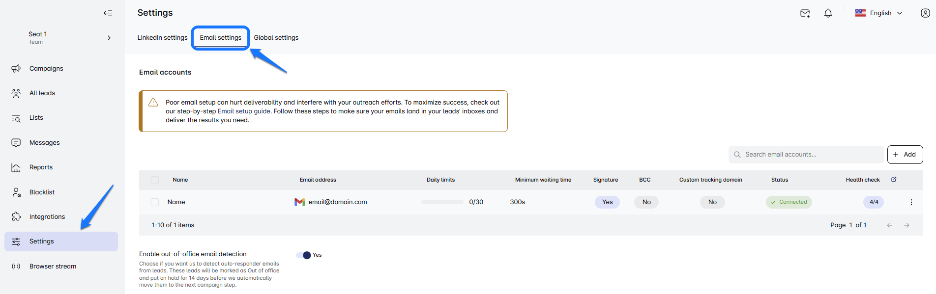Screen dimensions: 936x294
Task: Expand the Seat 1 Team selector
Action: click(x=109, y=38)
